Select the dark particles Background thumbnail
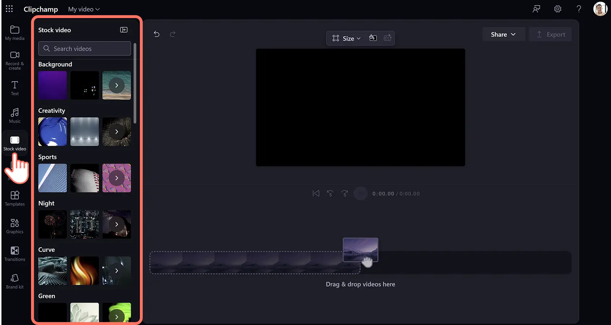Screen dimensions: 611x325 [x=85, y=85]
